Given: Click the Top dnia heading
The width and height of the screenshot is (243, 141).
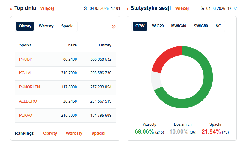Looking at the screenshot, I should (25, 8).
